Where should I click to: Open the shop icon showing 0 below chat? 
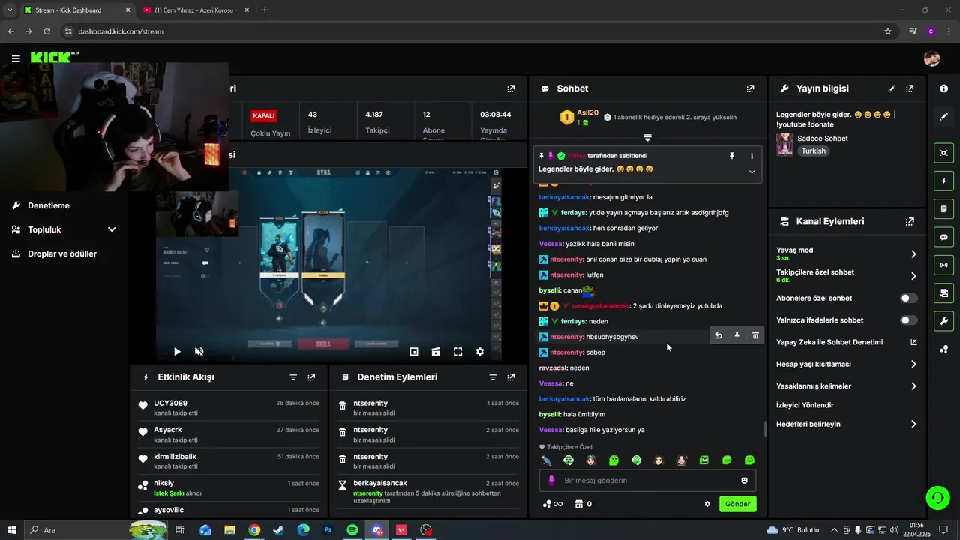point(583,504)
